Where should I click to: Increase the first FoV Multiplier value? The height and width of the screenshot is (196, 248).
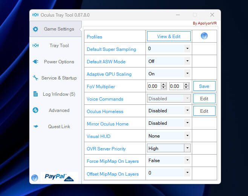[164, 84]
